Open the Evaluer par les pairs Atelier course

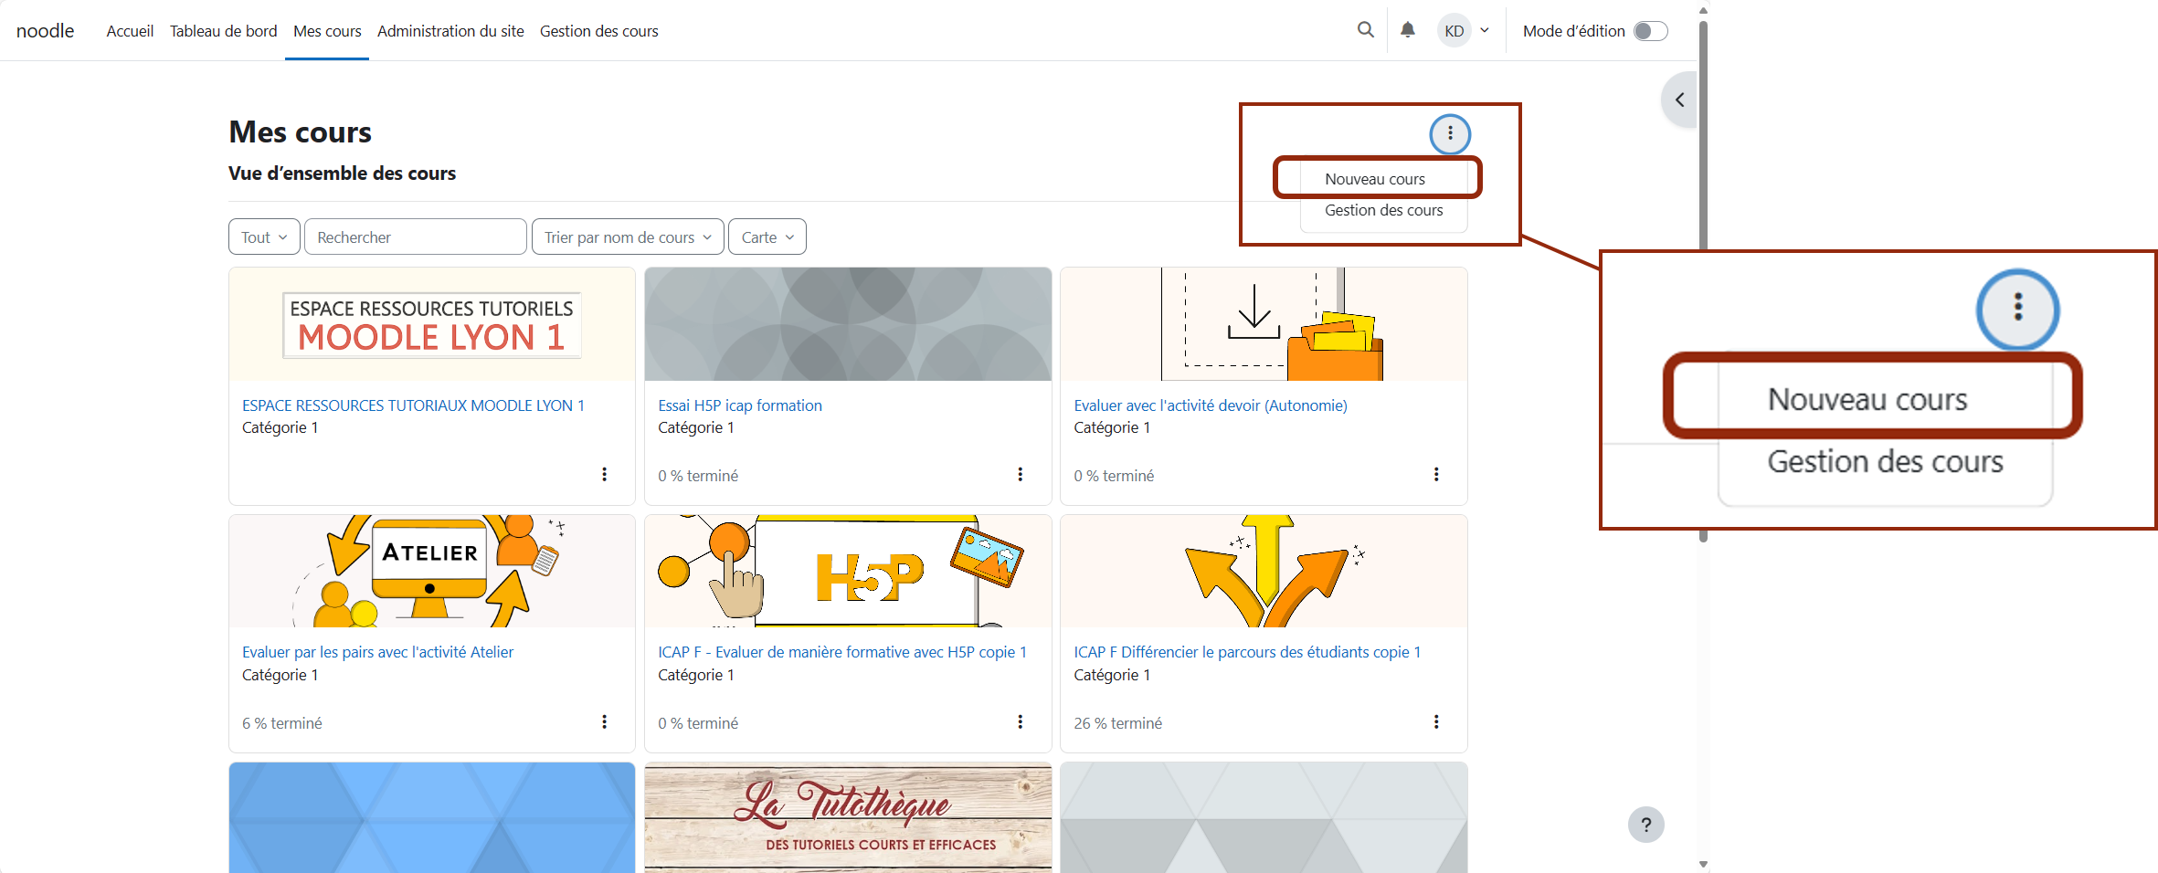coord(377,652)
